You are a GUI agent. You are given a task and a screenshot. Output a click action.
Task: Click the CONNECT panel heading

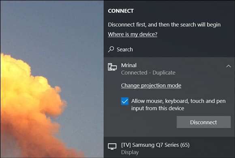[x=121, y=11]
